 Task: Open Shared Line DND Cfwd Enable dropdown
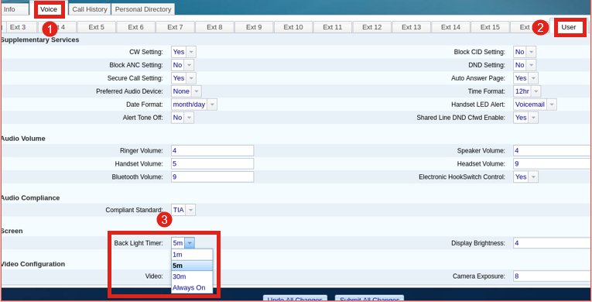click(525, 118)
